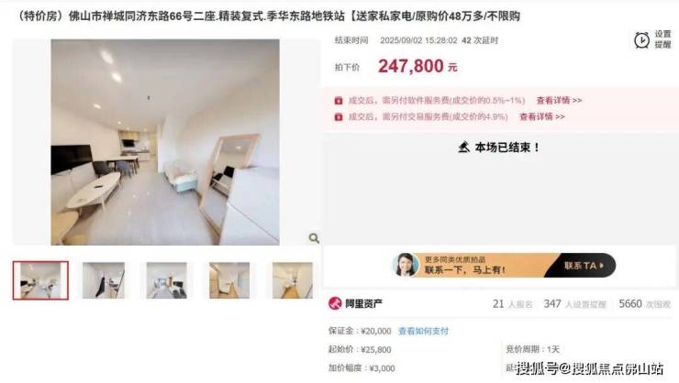Image resolution: width=679 pixels, height=383 pixels.
Task: Click the 联系TA button
Action: [x=584, y=266]
